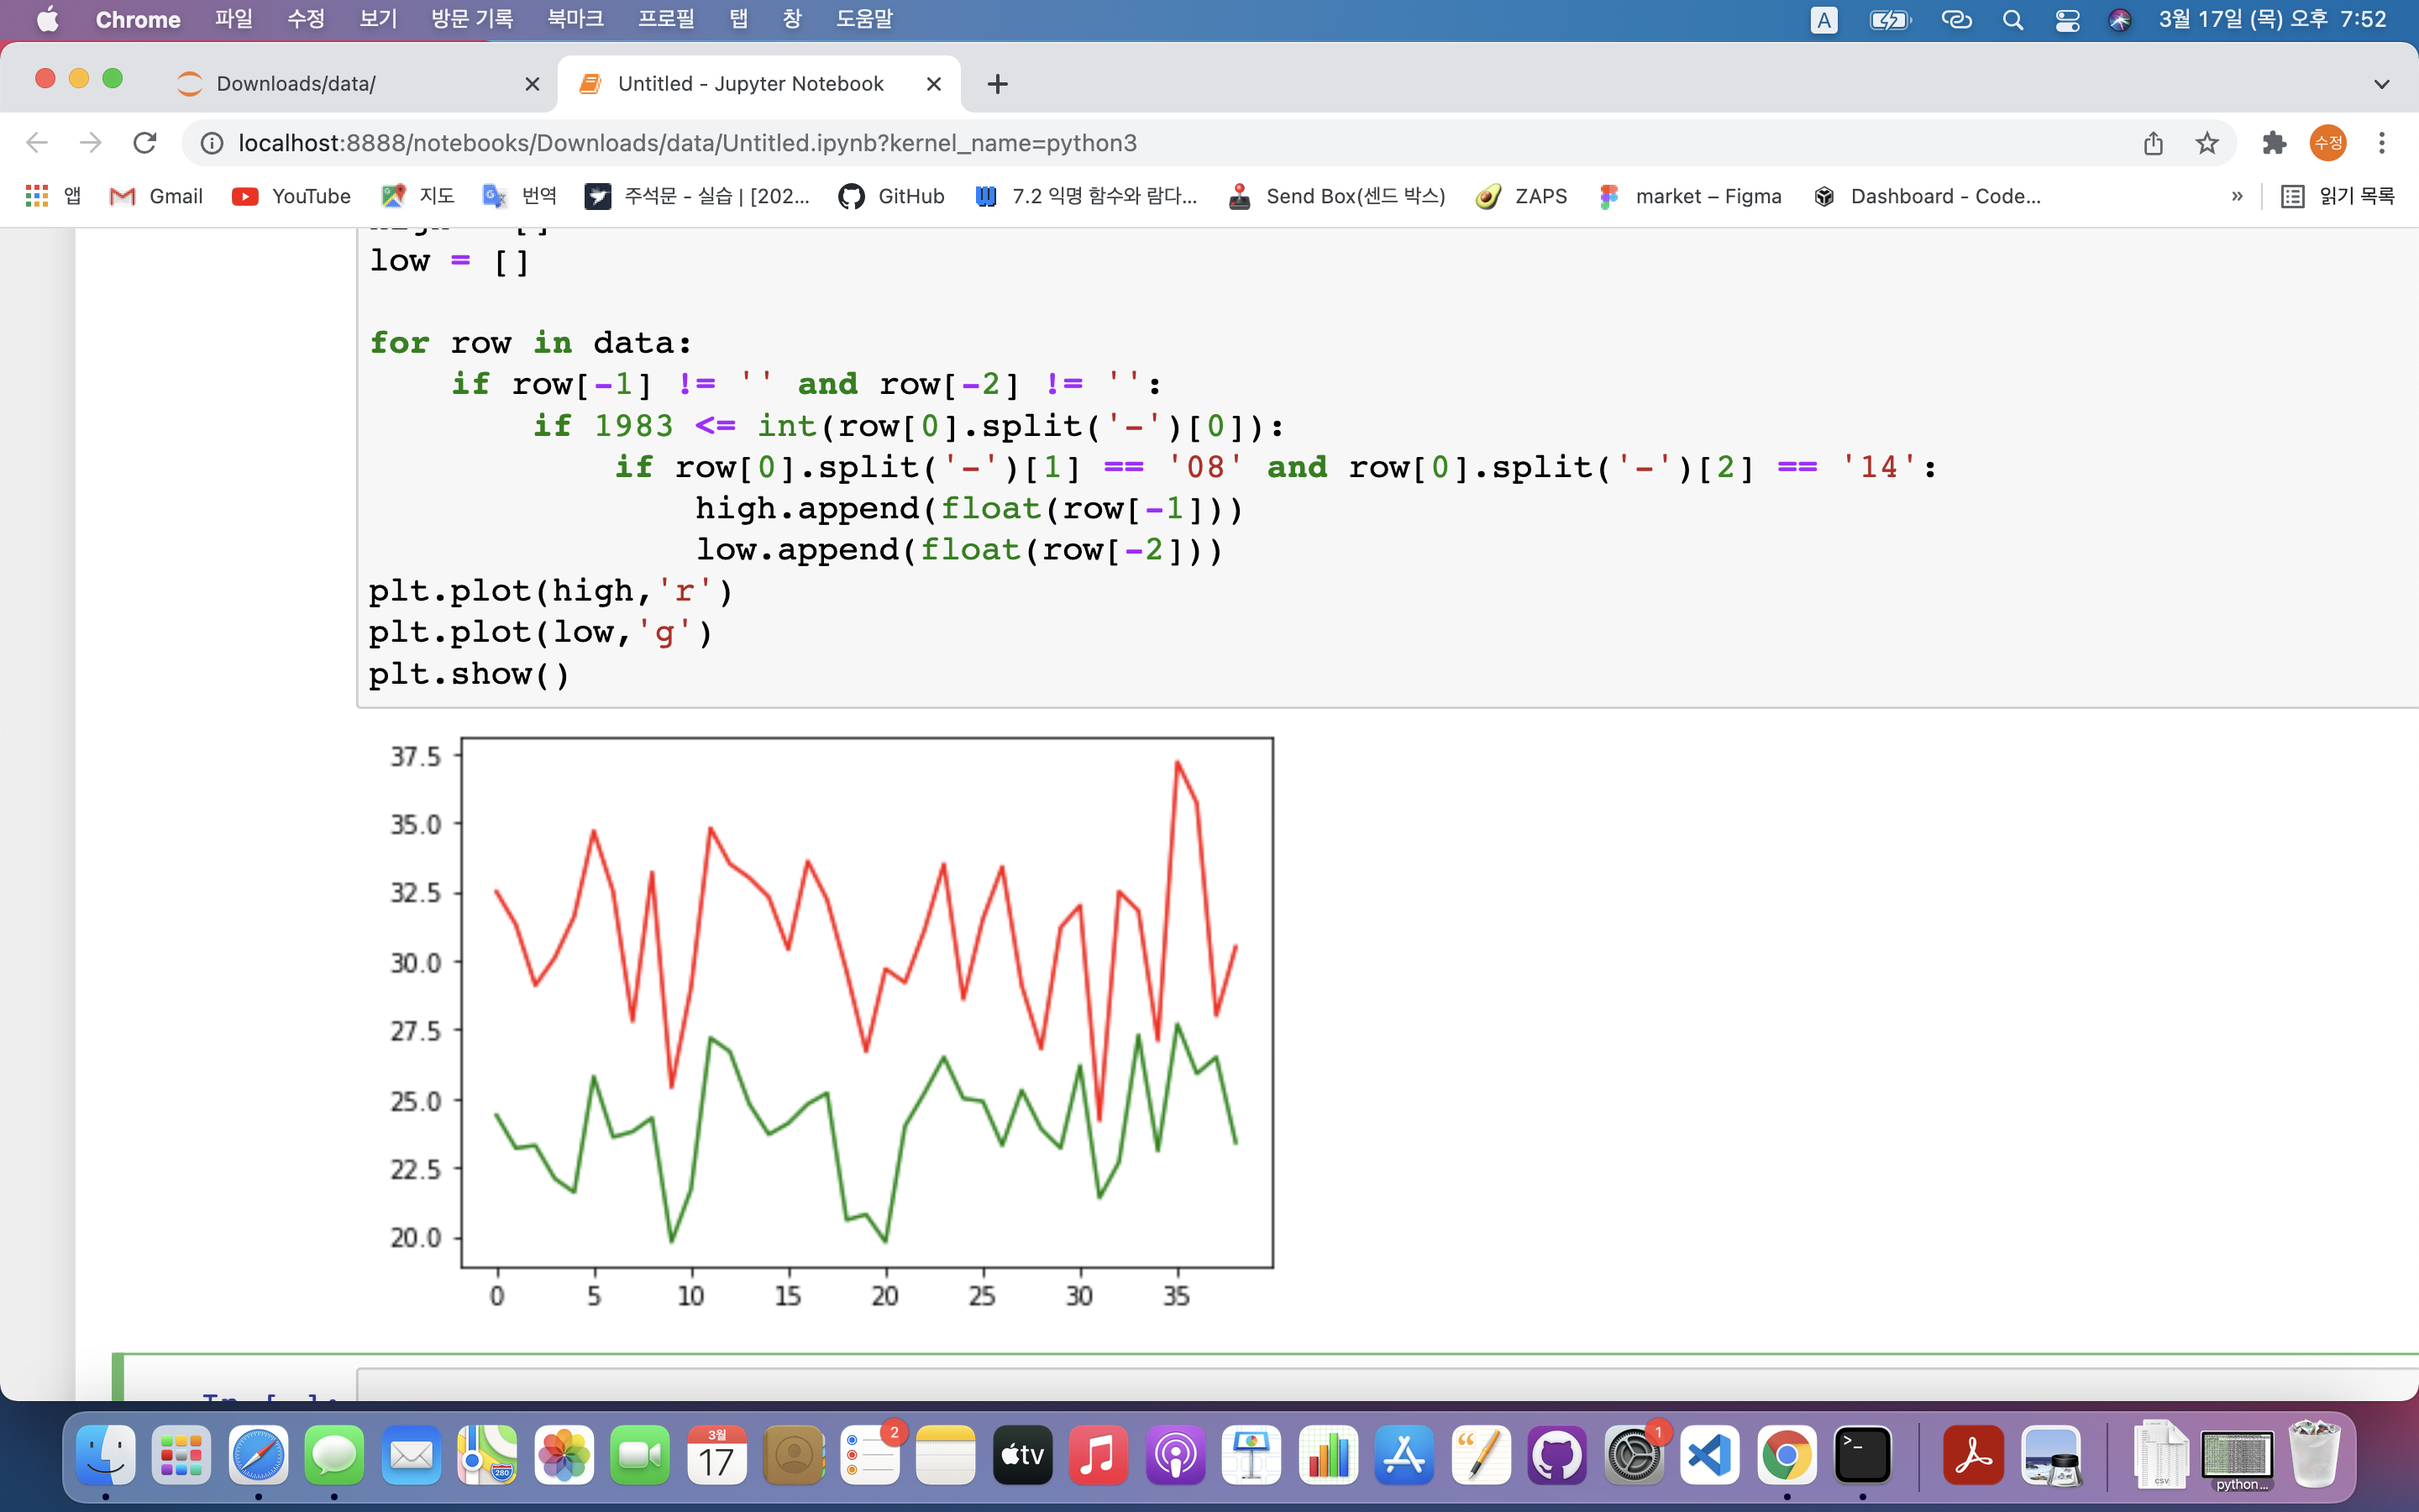The width and height of the screenshot is (2419, 1512).
Task: Click the Chrome reload page icon
Action: 145,143
